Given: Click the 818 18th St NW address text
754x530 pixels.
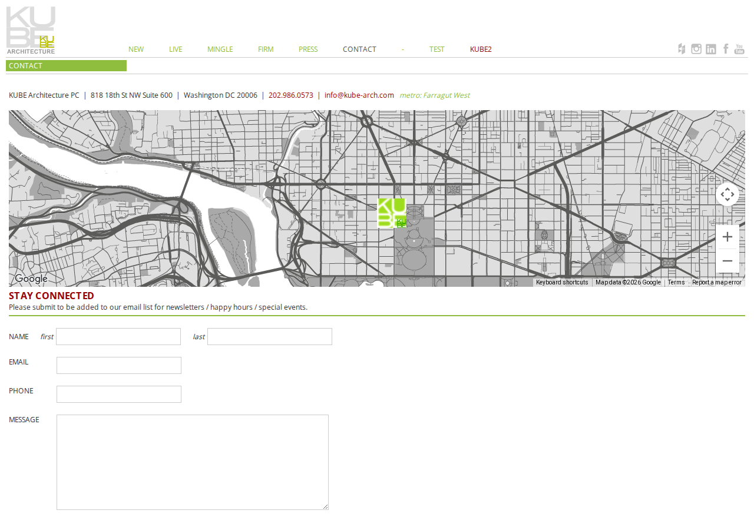Looking at the screenshot, I should (x=131, y=95).
